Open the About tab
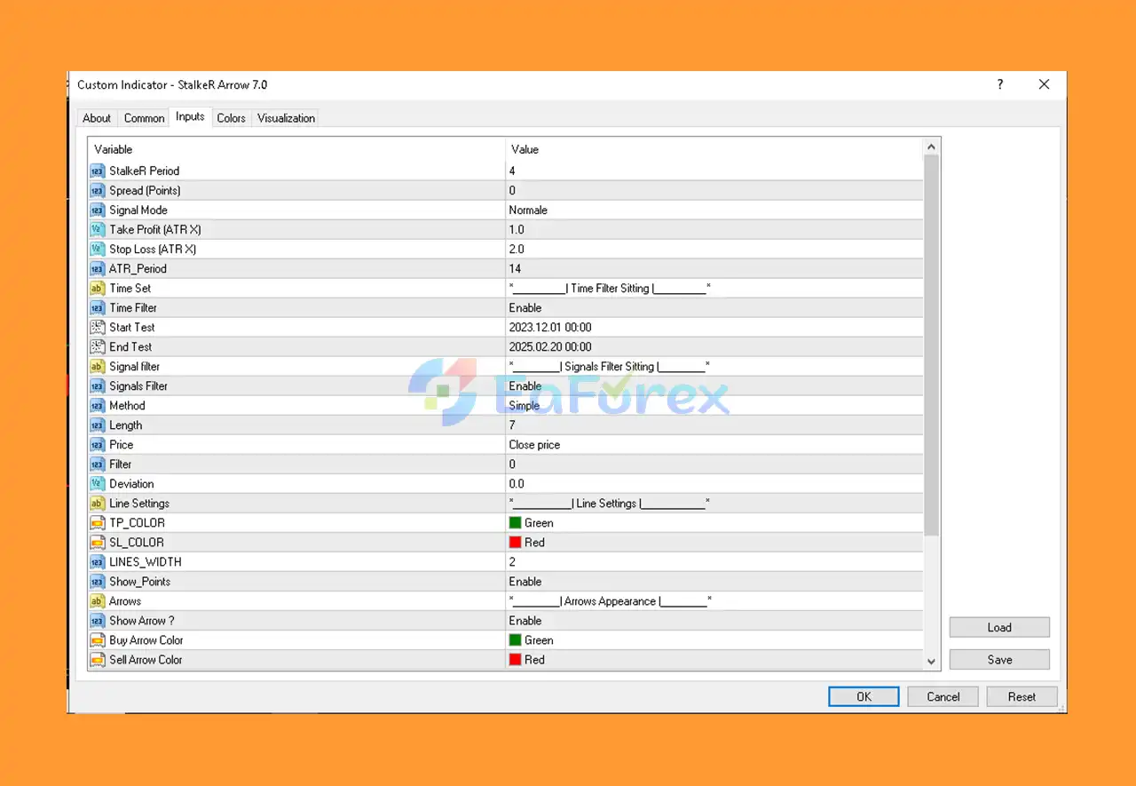Viewport: 1136px width, 786px height. coord(97,118)
